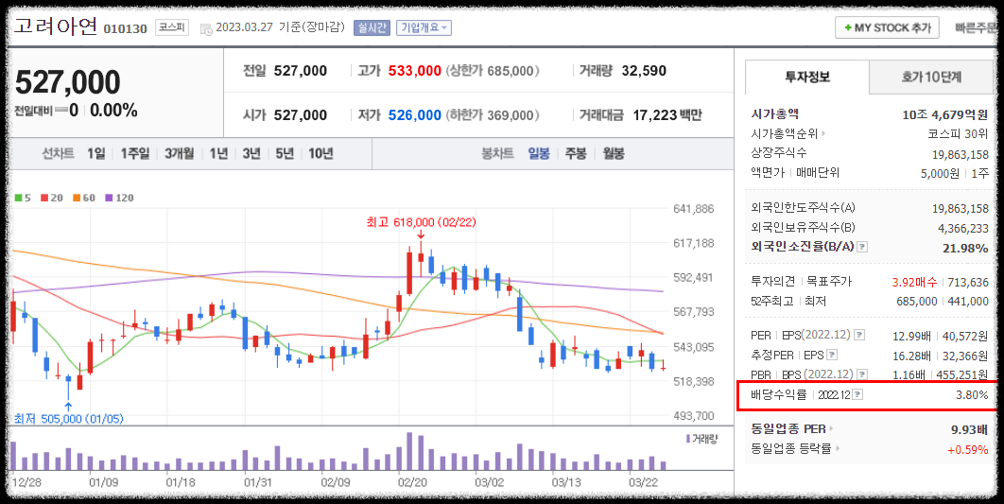Click the 코스피 market badge
Viewport: 1004px width, 504px height.
(172, 27)
